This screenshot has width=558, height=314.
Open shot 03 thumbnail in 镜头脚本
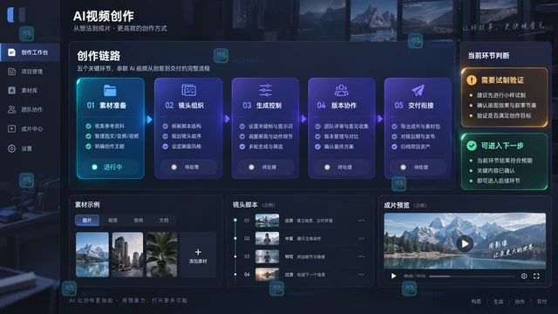[268, 256]
